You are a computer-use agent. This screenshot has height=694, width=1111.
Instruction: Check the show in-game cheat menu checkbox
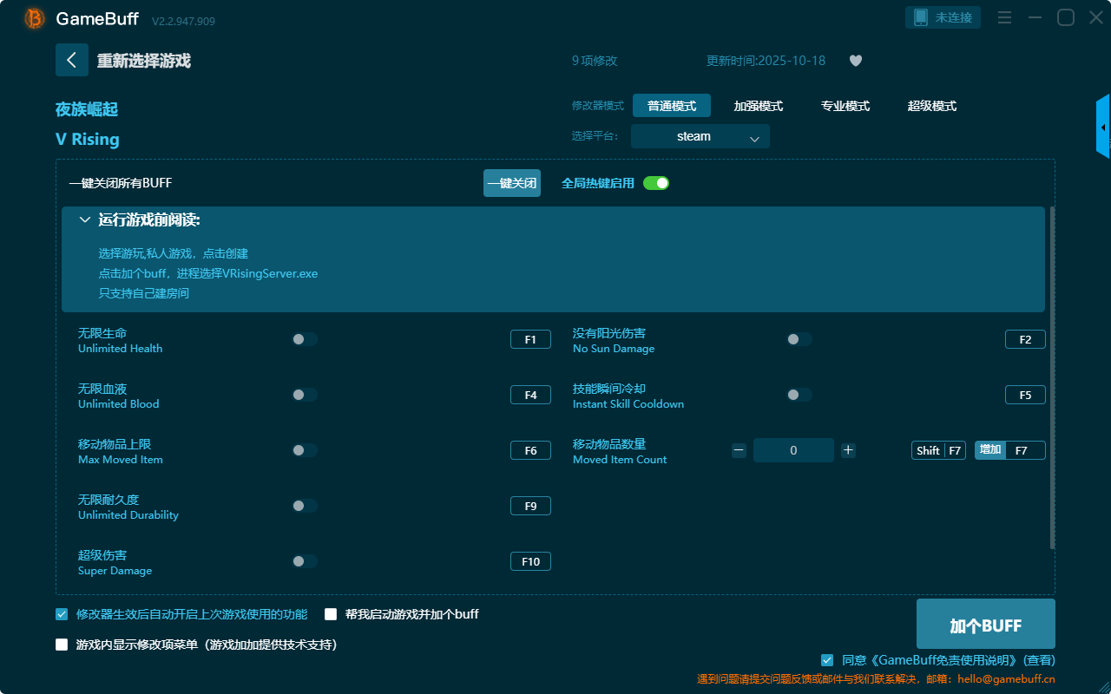click(62, 645)
